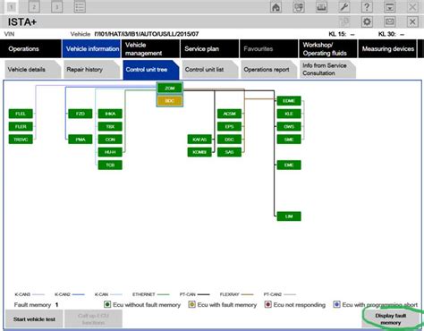Open the help question mark icon
The image size is (424, 331).
(x=367, y=6)
